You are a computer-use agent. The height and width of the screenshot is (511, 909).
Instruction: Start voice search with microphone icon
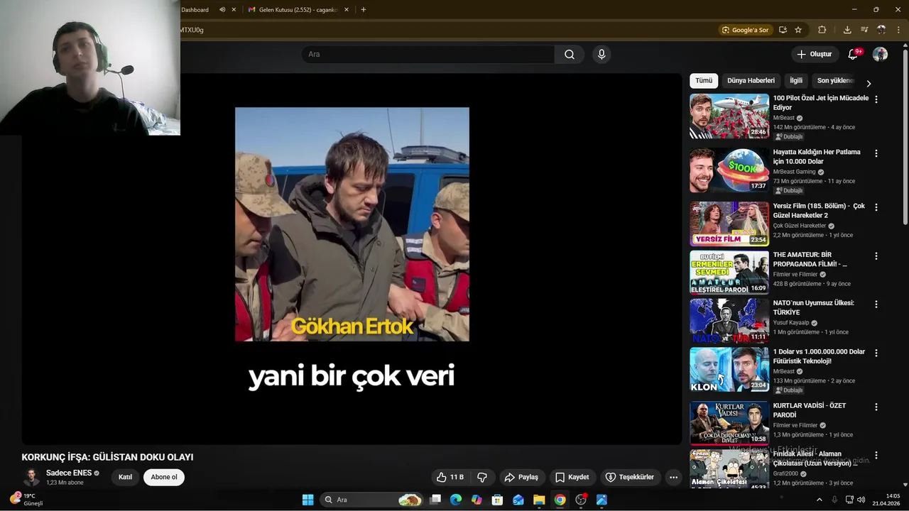pos(602,55)
